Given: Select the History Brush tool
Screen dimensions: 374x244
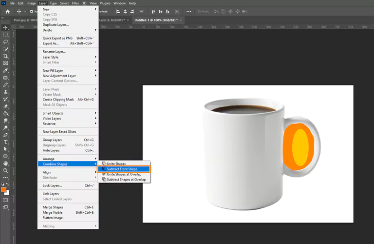Looking at the screenshot, I should [5, 99].
